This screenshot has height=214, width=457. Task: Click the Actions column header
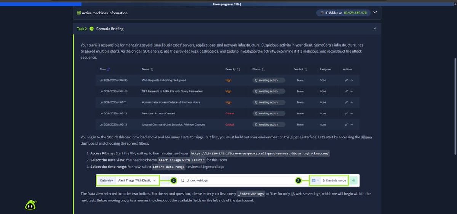point(347,69)
